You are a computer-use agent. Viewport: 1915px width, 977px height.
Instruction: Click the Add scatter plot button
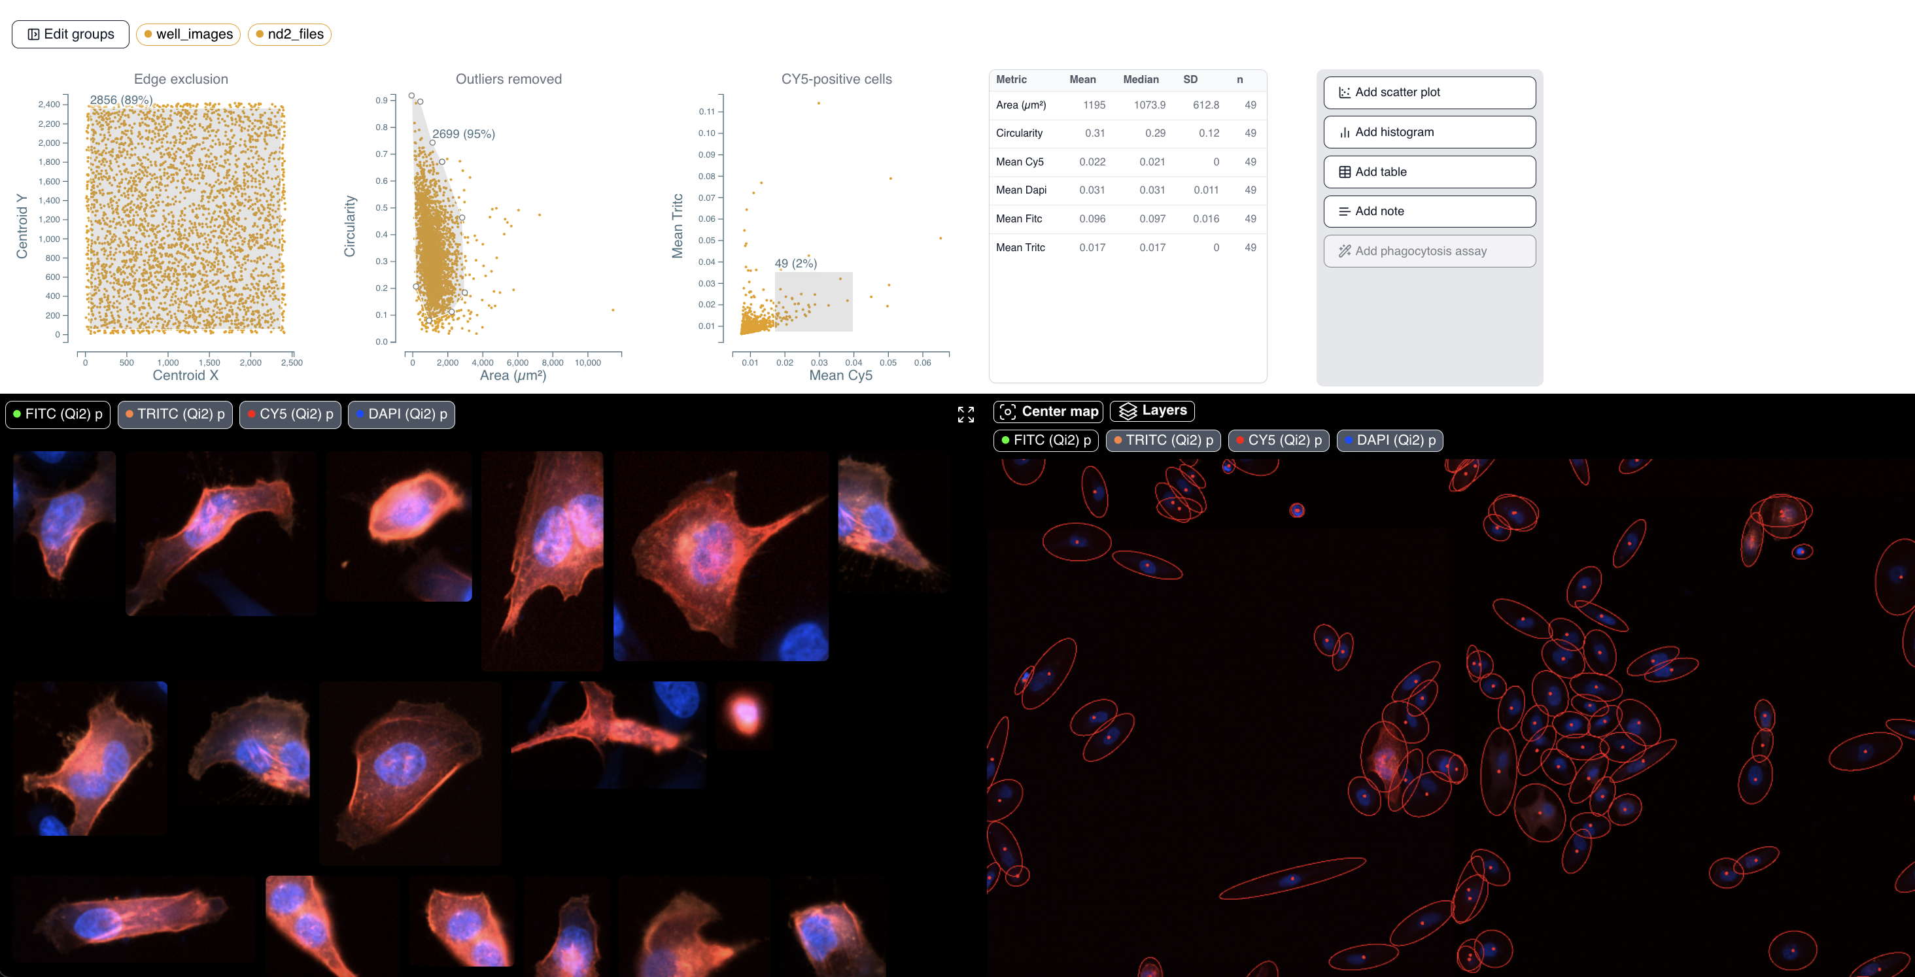coord(1429,92)
